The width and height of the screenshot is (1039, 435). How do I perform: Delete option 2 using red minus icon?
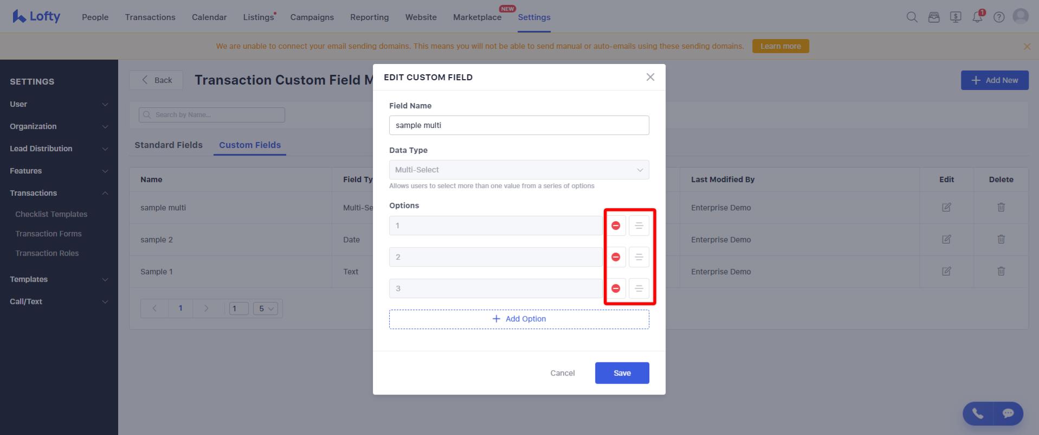pos(616,257)
